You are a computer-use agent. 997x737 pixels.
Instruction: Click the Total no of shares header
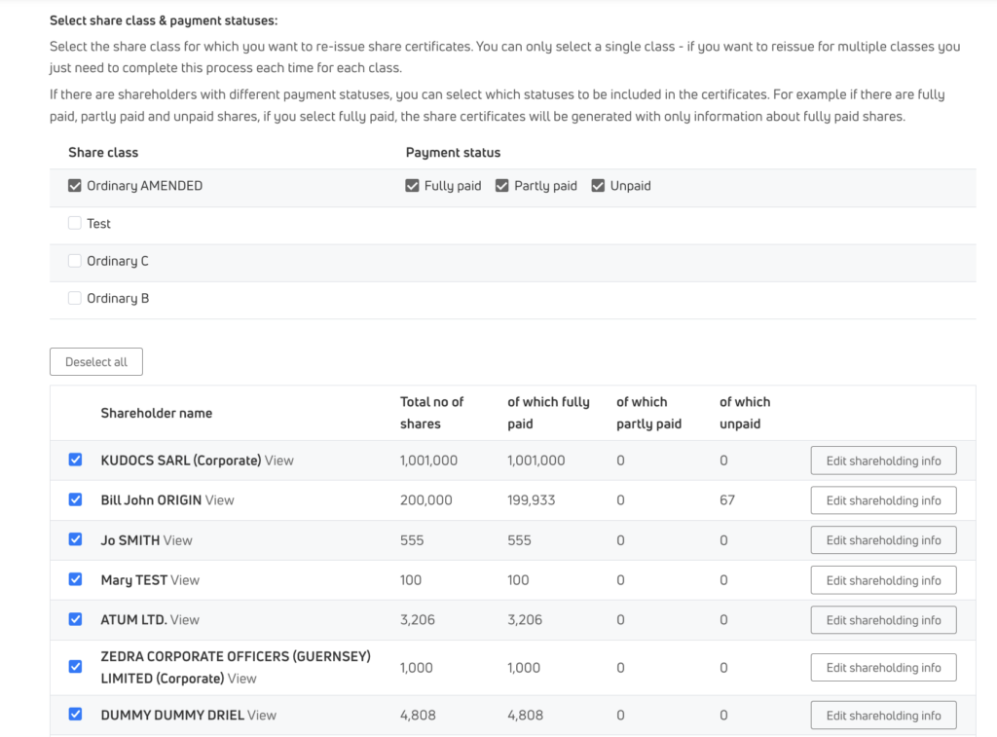click(431, 413)
